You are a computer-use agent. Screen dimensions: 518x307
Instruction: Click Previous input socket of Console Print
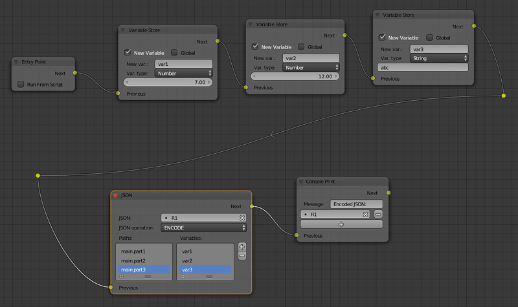[x=298, y=236]
